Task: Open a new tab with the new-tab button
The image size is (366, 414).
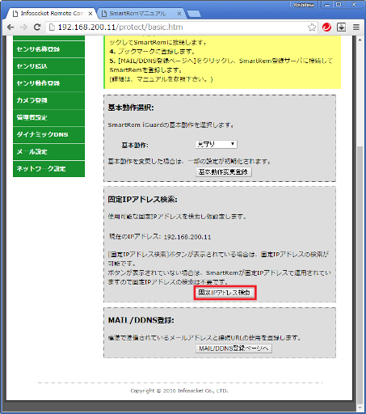Action: [194, 14]
